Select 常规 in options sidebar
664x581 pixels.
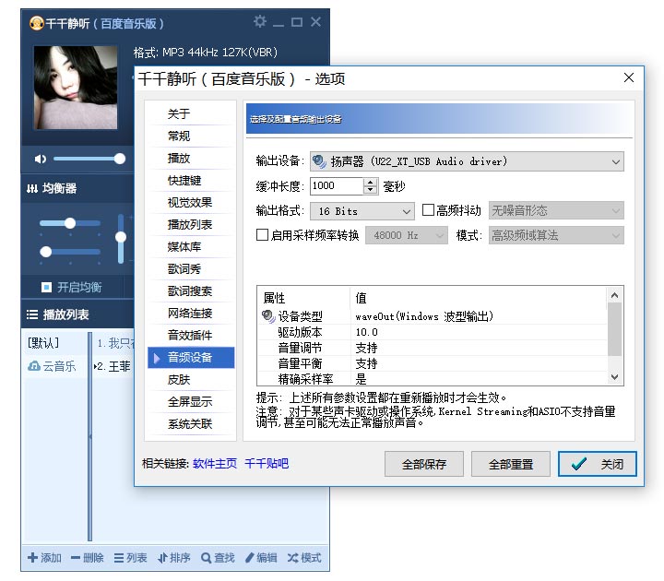pyautogui.click(x=191, y=136)
